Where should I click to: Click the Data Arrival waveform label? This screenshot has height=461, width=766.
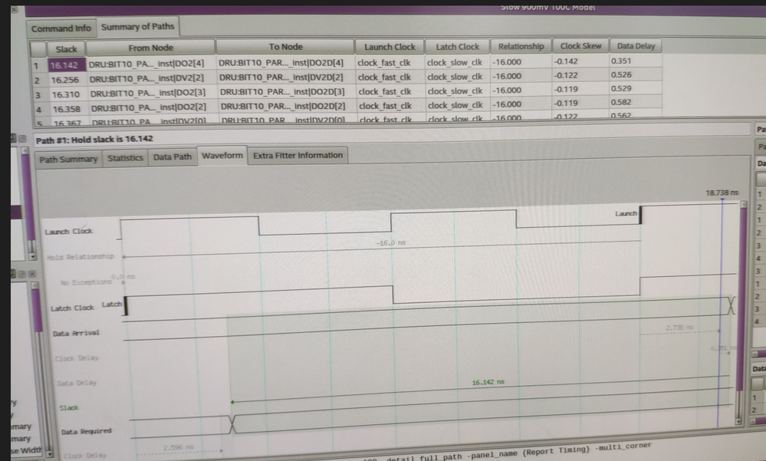76,333
